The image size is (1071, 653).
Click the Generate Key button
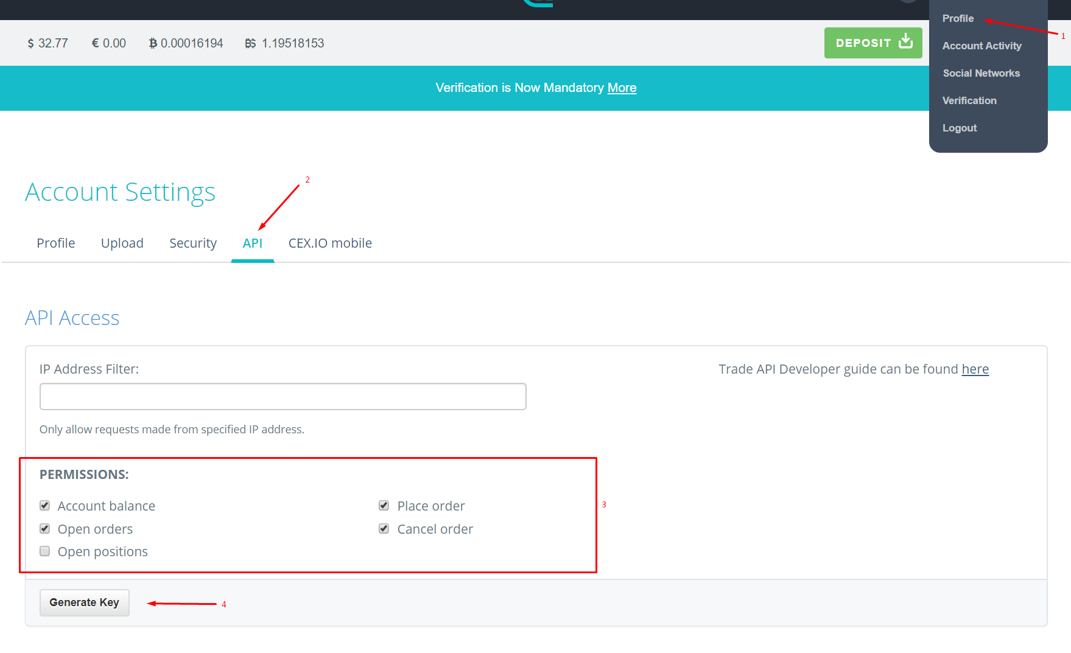[x=84, y=602]
